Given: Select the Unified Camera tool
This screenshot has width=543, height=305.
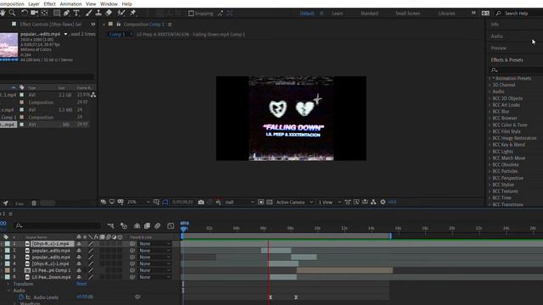Looking at the screenshot, I should [x=34, y=13].
